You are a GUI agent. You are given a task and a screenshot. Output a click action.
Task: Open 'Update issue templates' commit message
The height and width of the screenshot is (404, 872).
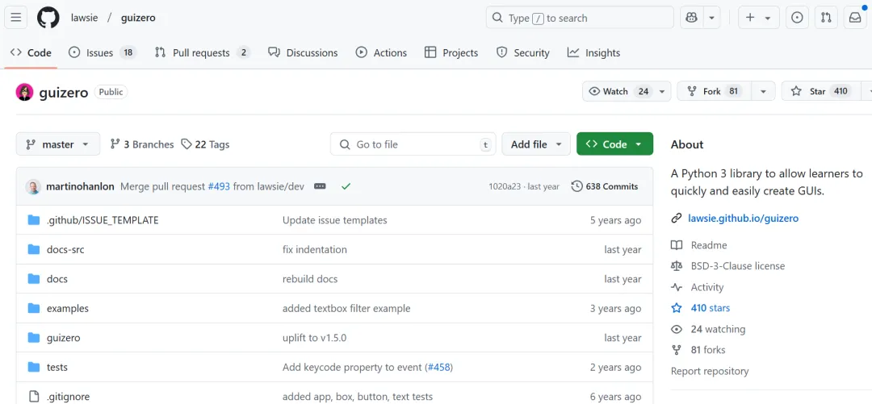click(x=335, y=220)
